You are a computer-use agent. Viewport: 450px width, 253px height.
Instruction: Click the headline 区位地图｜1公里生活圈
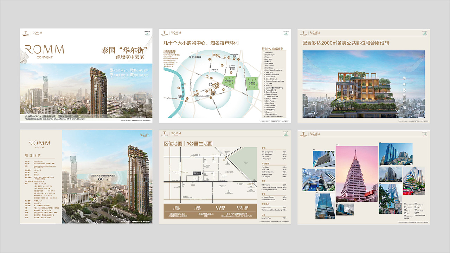188,144
